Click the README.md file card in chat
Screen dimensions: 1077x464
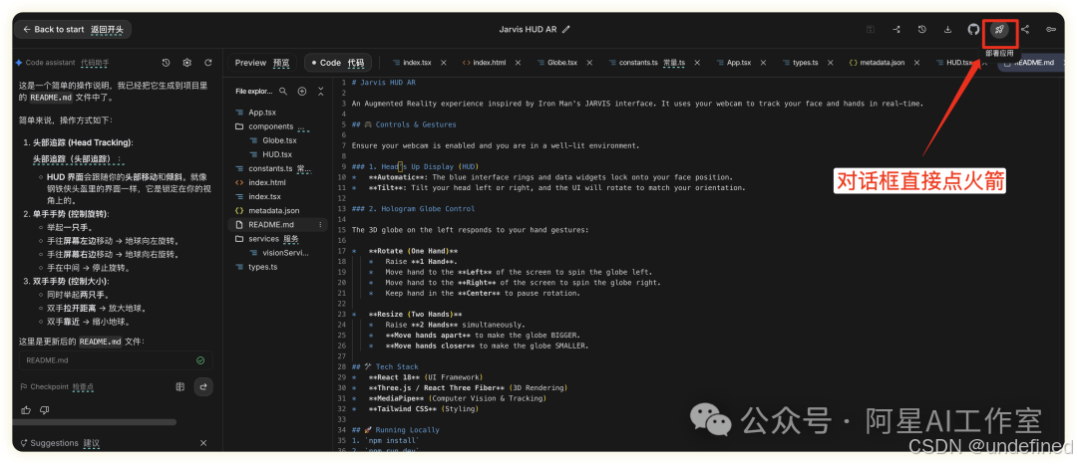click(116, 359)
